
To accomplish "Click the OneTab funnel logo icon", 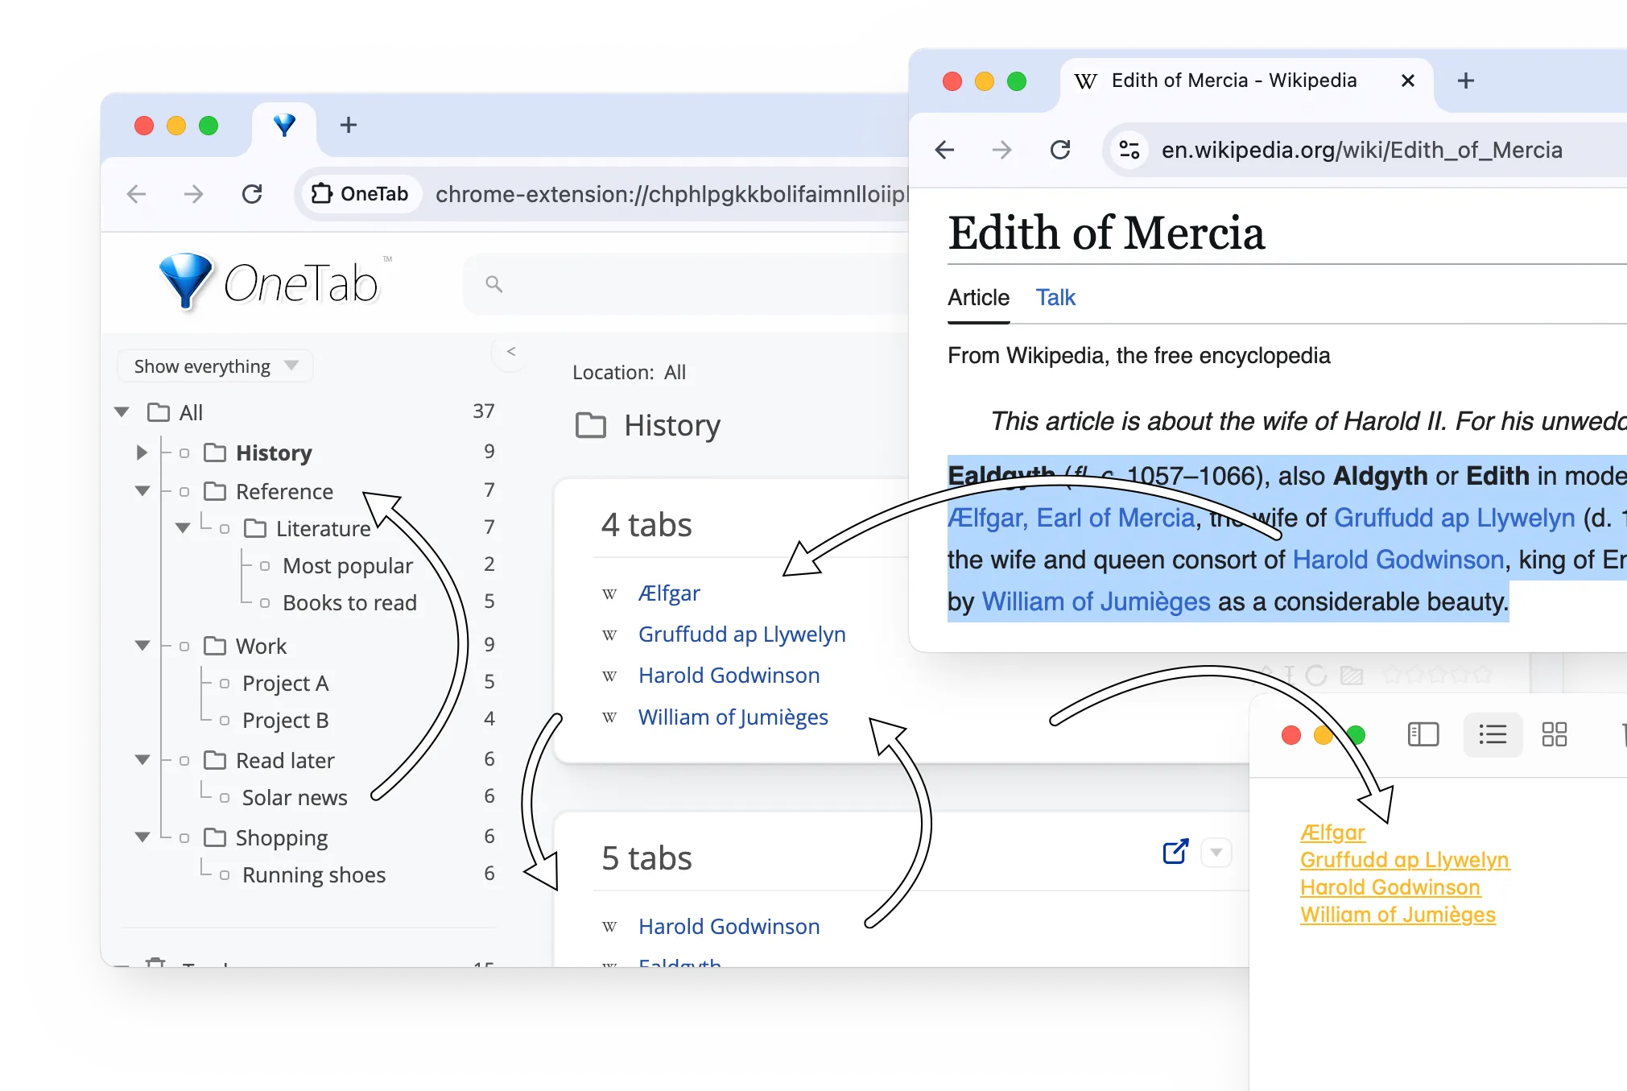I will tap(186, 281).
